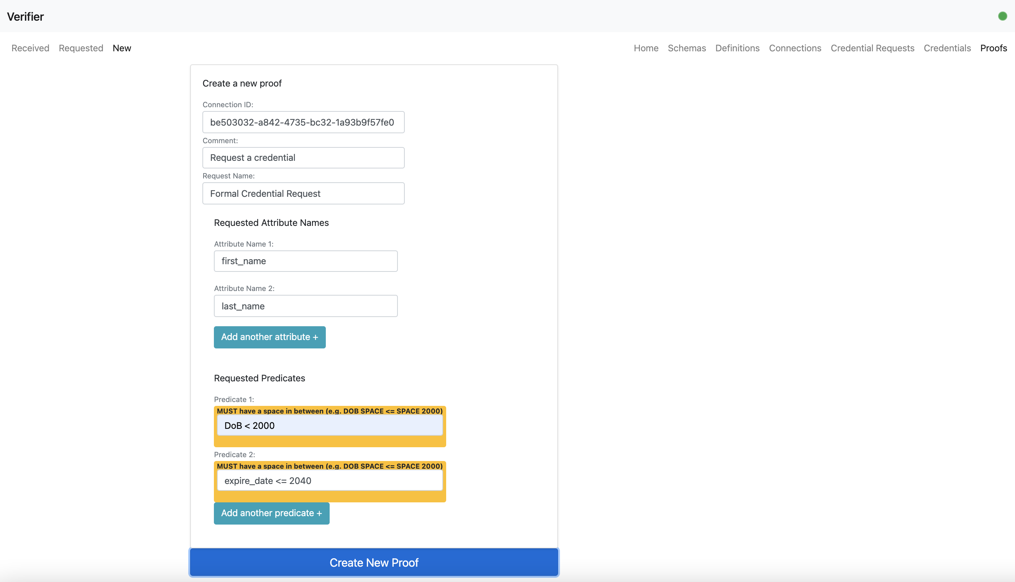Screen dimensions: 1015x582
Task: Open the Schemas page
Action: [x=687, y=48]
